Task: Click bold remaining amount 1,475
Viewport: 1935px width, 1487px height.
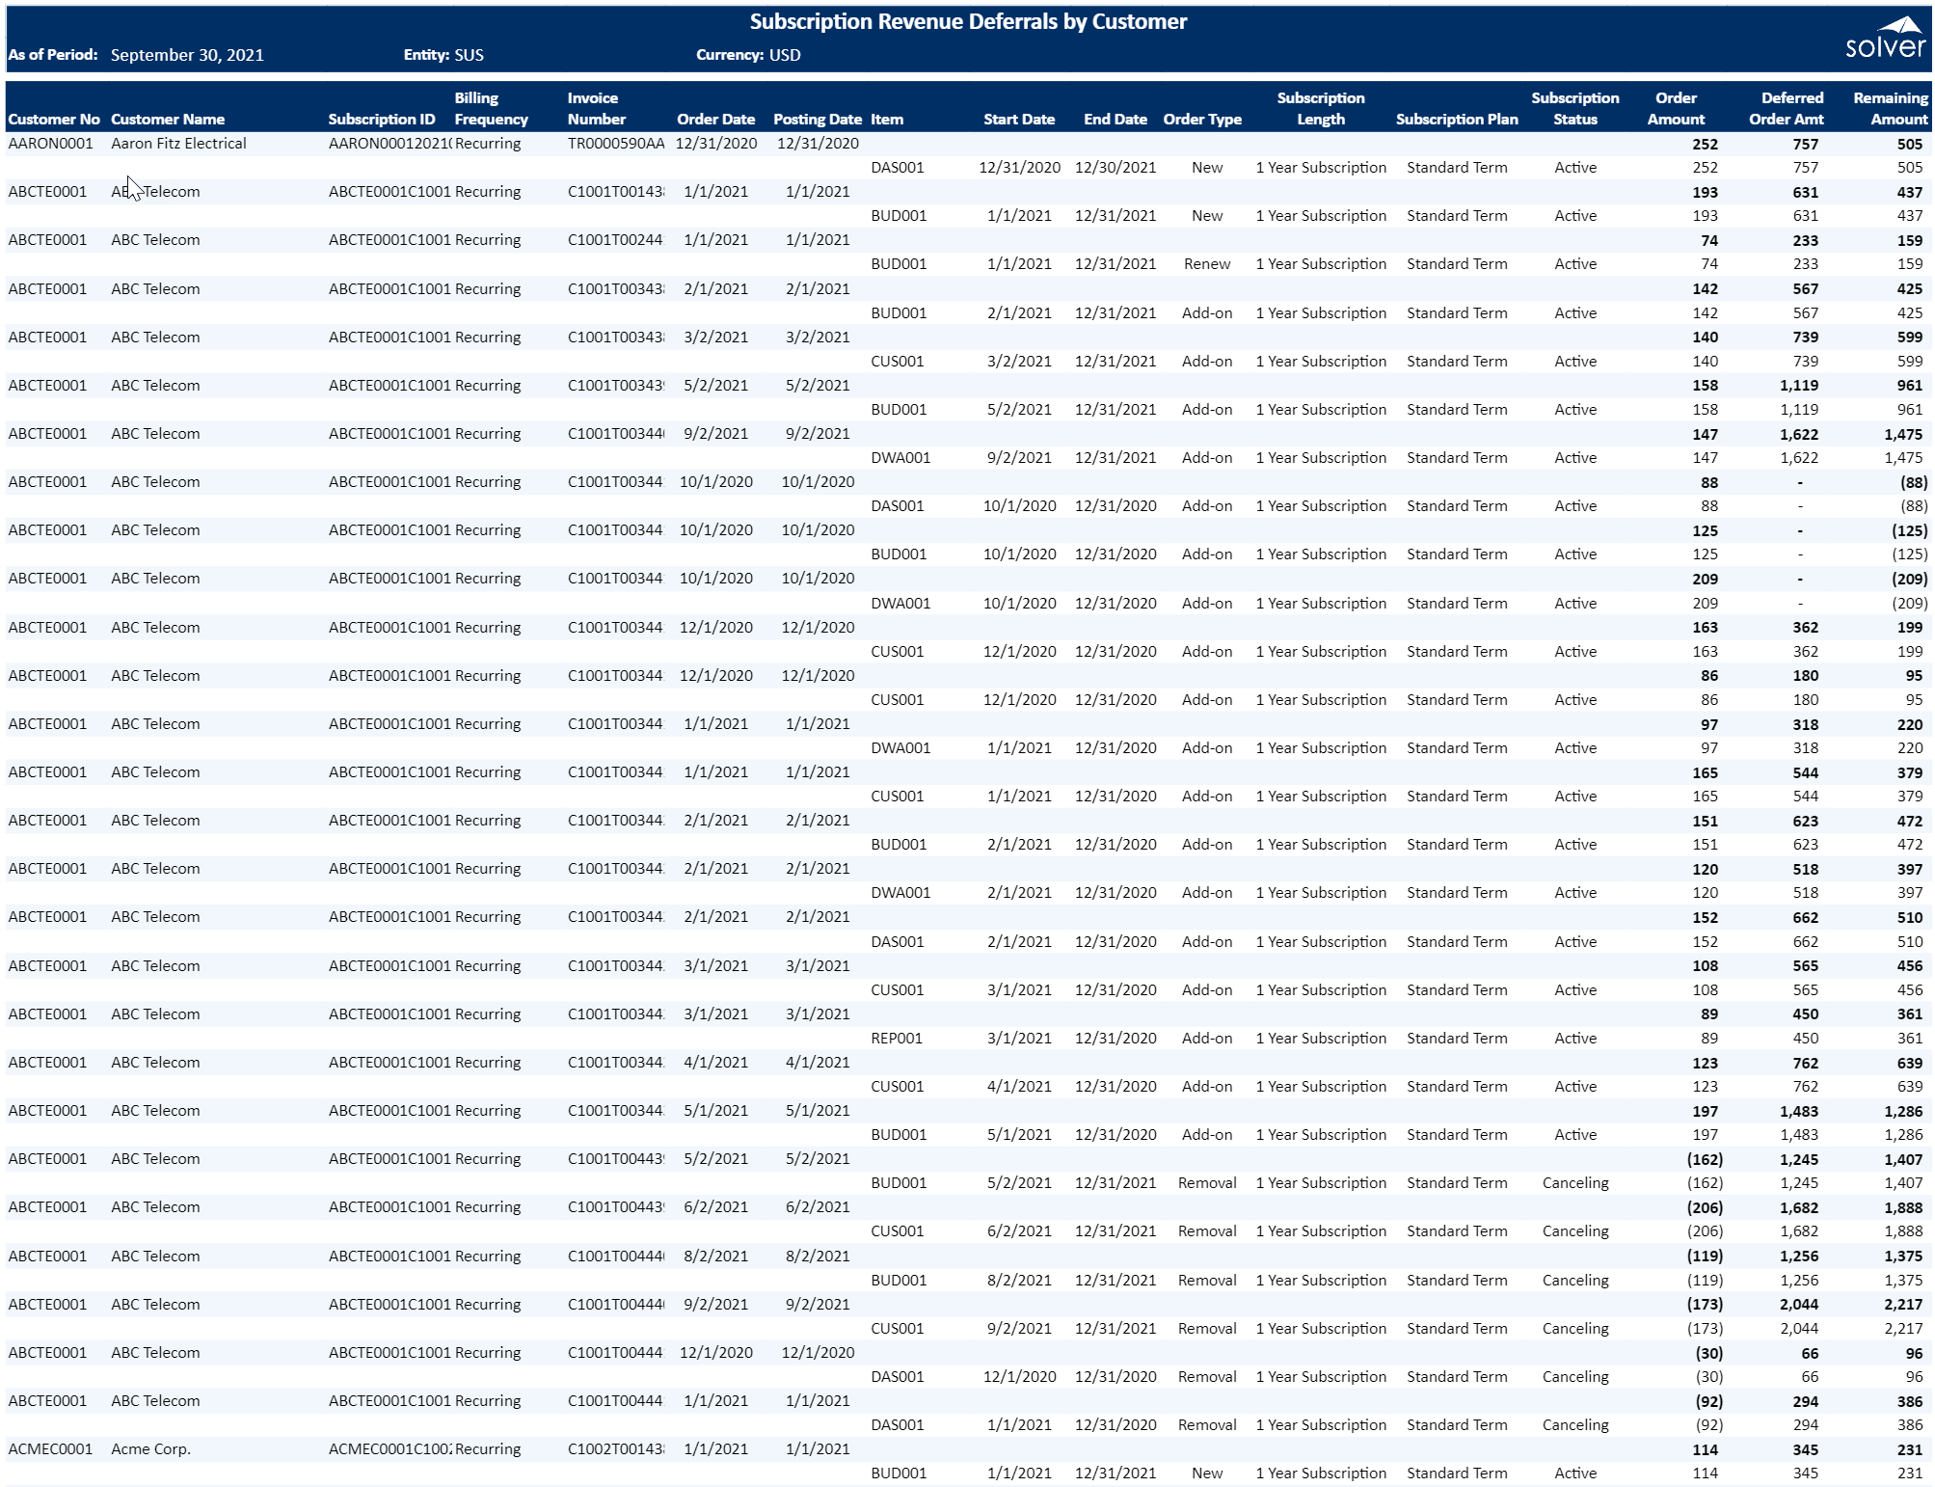Action: 1903,435
